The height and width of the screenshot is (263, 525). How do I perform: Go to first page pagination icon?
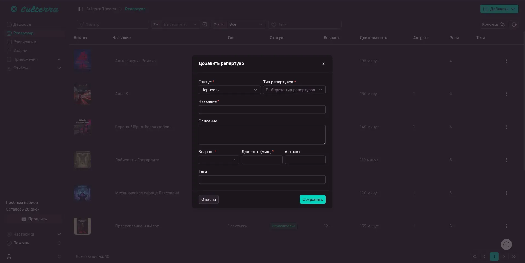475,256
